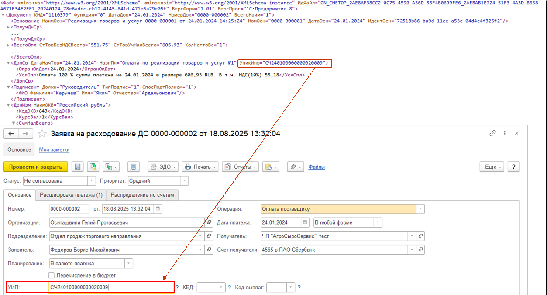The image size is (547, 295).
Task: Expand the Приоритет dropdown
Action: tap(184, 180)
